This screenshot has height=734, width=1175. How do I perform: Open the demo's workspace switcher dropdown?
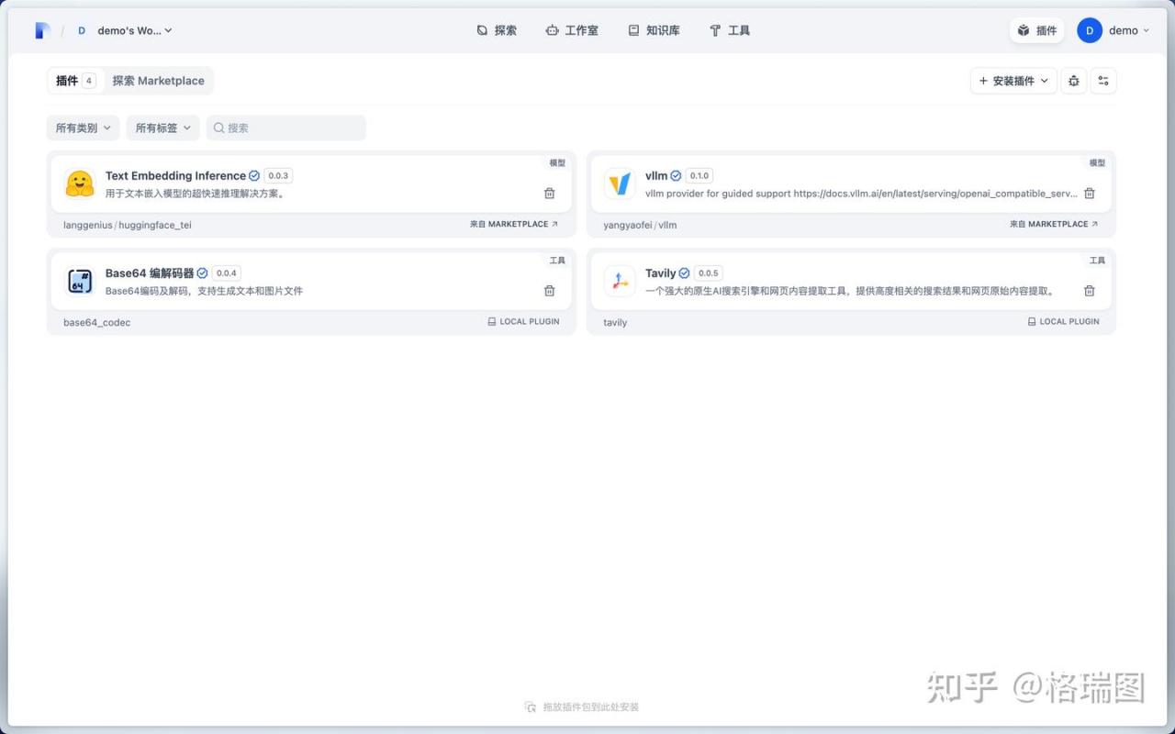coord(123,30)
